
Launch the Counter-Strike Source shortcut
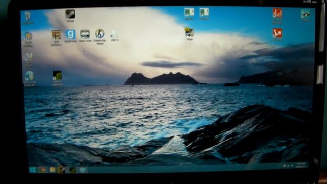click(x=100, y=34)
